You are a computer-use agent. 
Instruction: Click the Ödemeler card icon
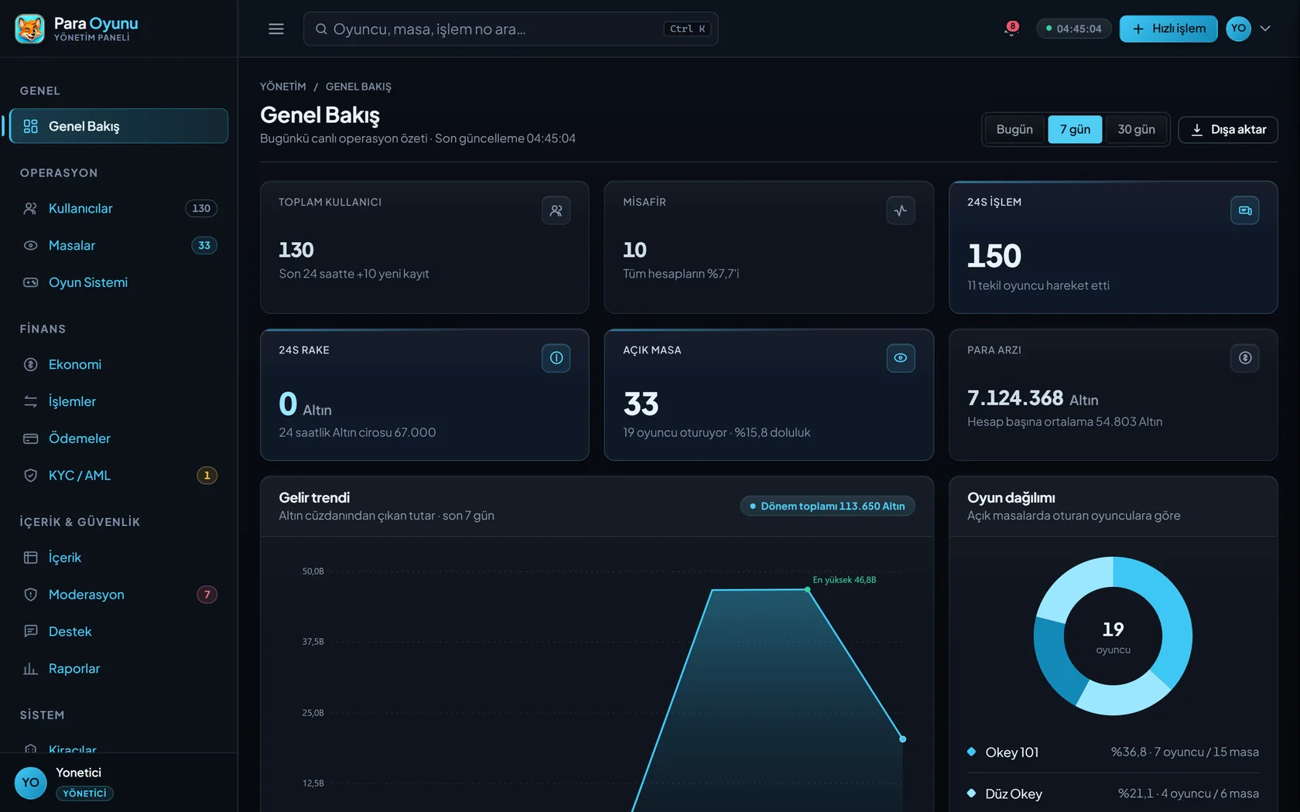point(31,438)
